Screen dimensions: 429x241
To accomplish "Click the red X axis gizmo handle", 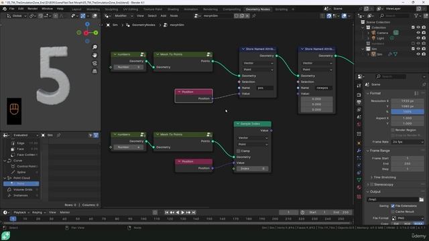I will [86, 33].
